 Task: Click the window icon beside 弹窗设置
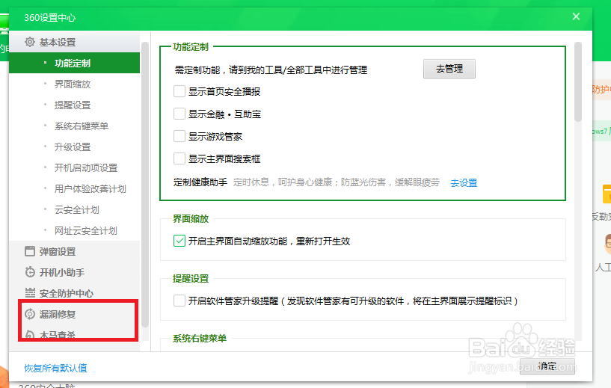point(30,251)
